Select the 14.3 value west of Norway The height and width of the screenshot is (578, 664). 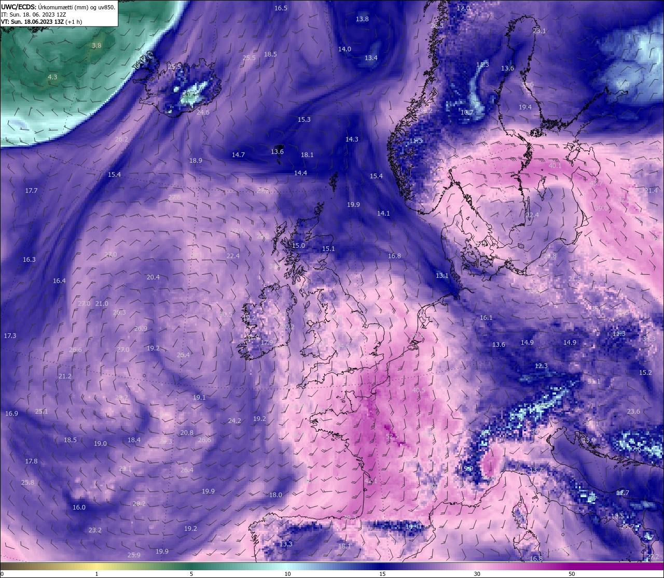352,139
